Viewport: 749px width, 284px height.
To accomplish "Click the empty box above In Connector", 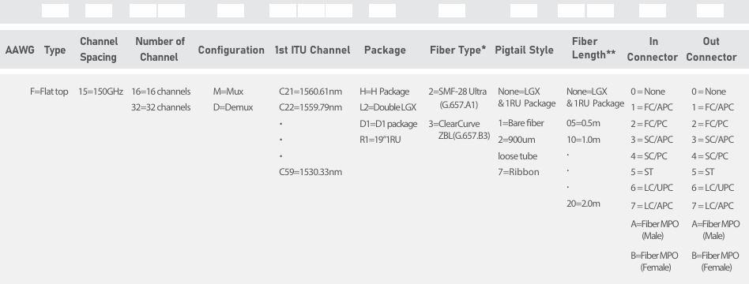I will pos(653,10).
